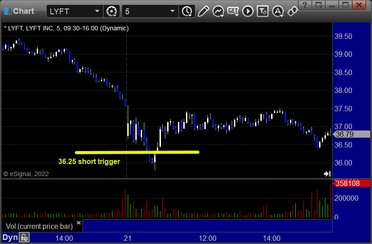Click the volume 358108 marker

pyautogui.click(x=351, y=183)
